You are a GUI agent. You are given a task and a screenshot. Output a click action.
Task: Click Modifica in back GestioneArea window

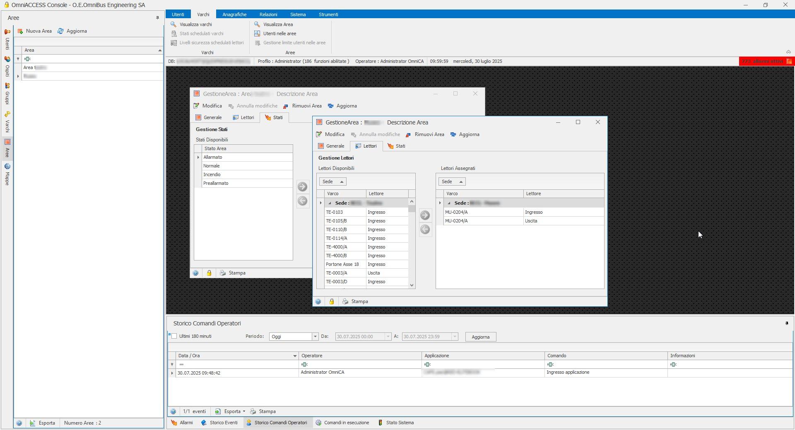pos(207,106)
